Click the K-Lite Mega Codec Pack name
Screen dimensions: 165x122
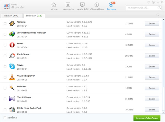[x=29, y=108]
